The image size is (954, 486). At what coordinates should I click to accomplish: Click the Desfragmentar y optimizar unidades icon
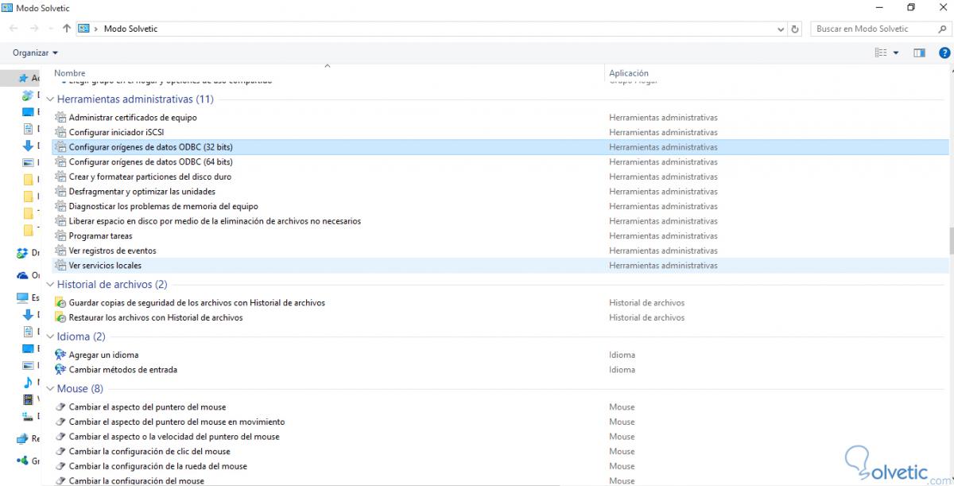pos(60,192)
